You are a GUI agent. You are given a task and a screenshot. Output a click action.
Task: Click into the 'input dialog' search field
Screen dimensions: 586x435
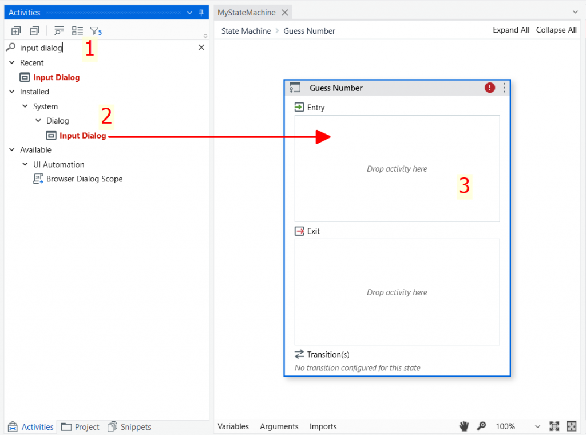[x=106, y=48]
